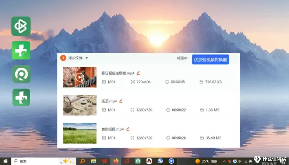Click the resolution icon in 碧波摇曳.mp4 row
This screenshot has width=289, height=165.
[132, 138]
